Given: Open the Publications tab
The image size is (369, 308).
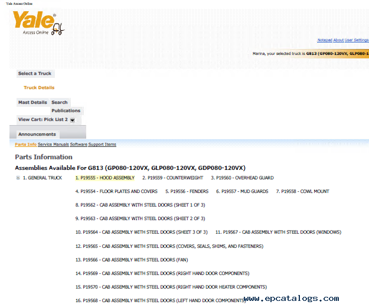Looking at the screenshot, I should click(x=66, y=111).
